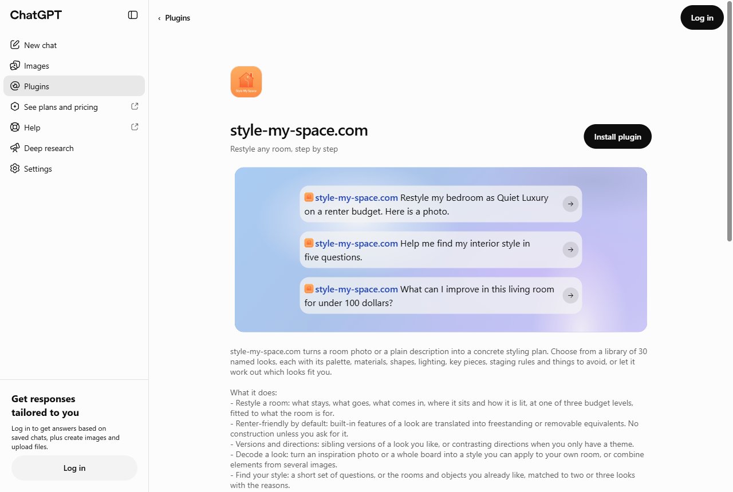Click the New chat pencil icon
The height and width of the screenshot is (492, 733).
pyautogui.click(x=15, y=45)
